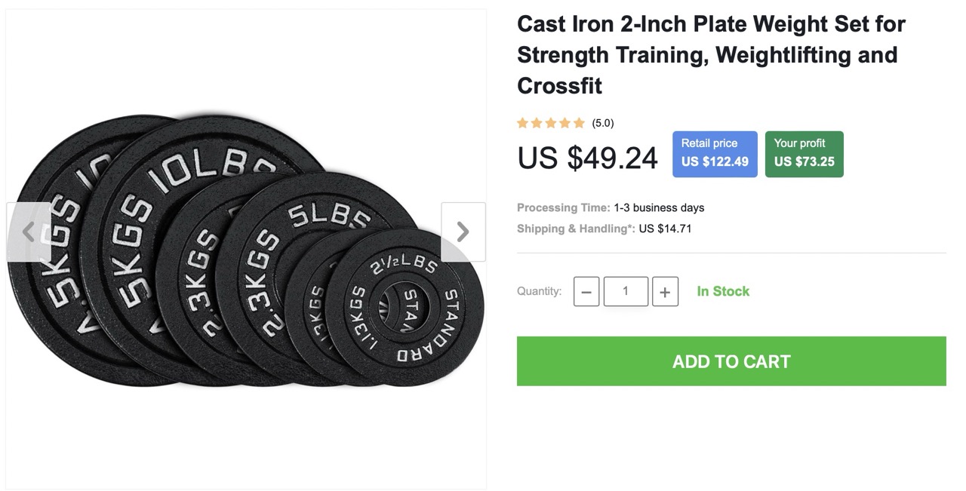
Task: Click the third rating star
Action: coord(551,123)
